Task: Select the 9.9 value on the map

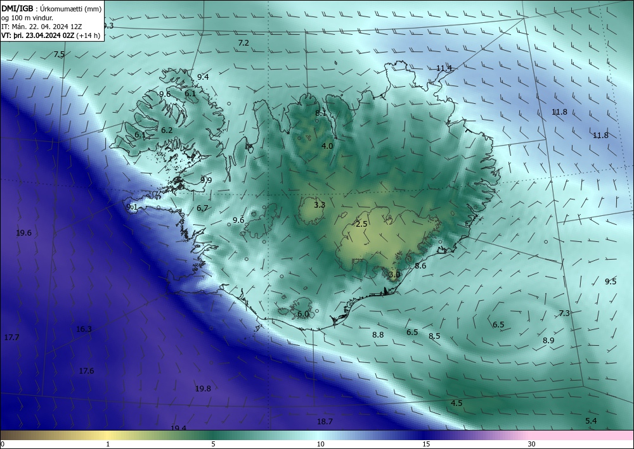Action: [206, 180]
